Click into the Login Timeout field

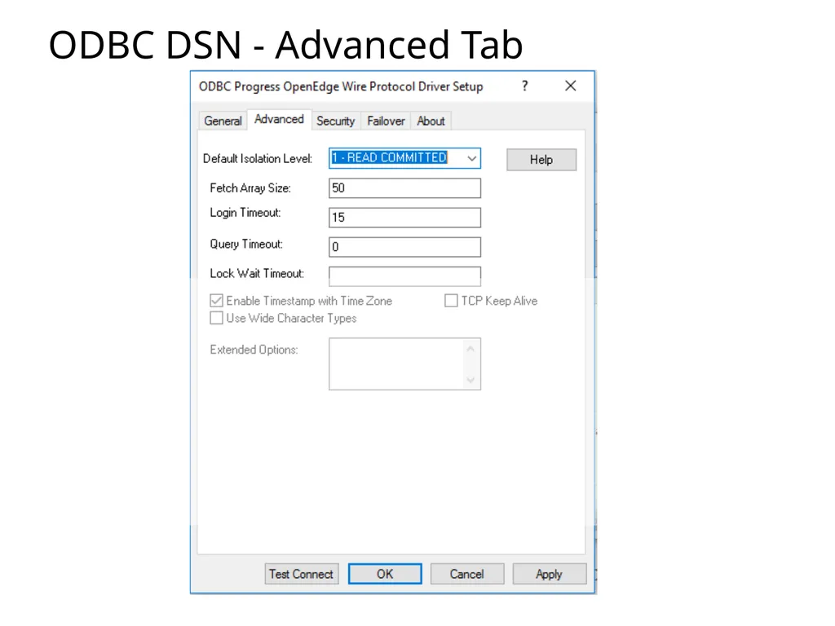click(x=404, y=217)
